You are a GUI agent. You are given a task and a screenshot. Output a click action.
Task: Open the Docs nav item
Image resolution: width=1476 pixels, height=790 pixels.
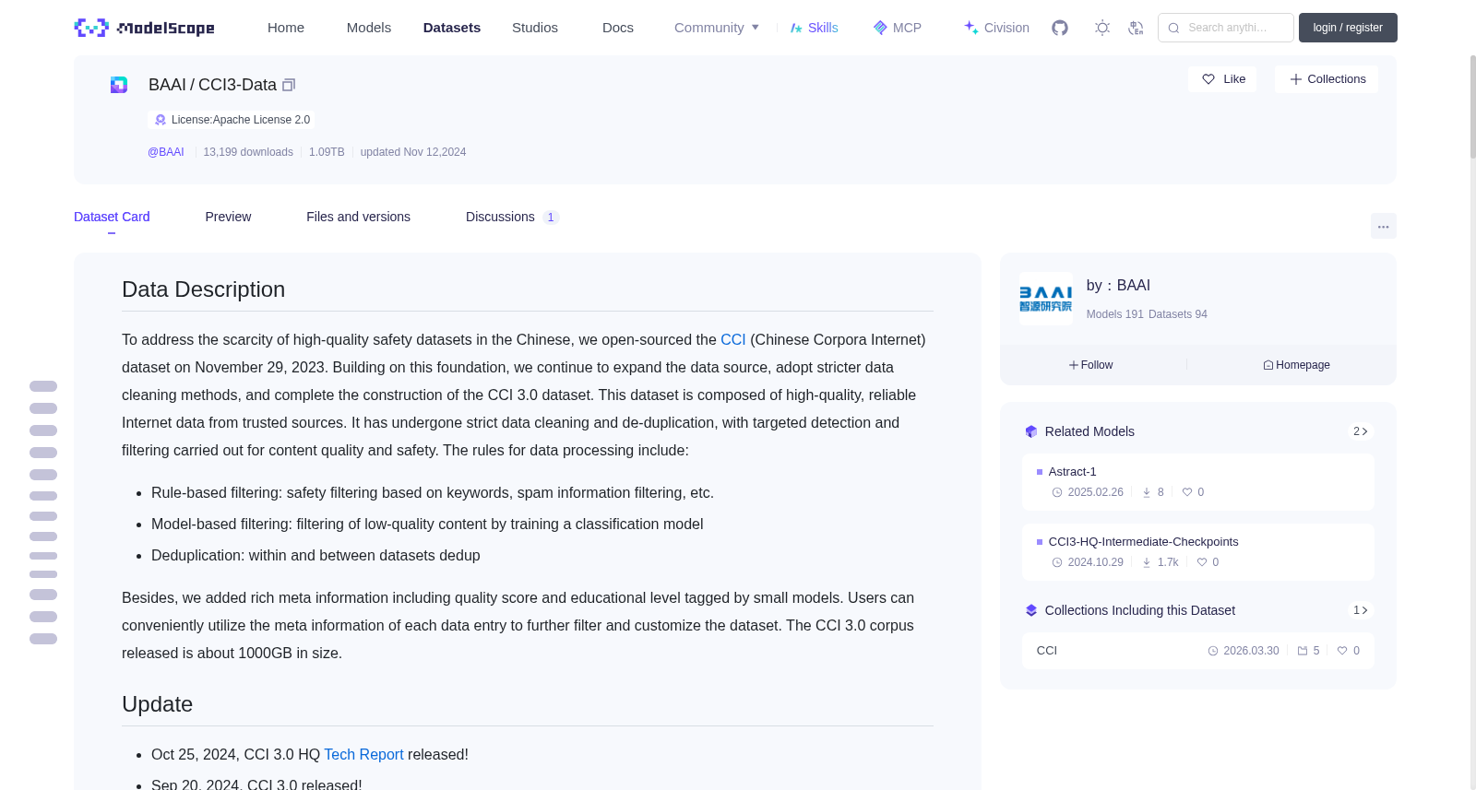[x=618, y=28]
